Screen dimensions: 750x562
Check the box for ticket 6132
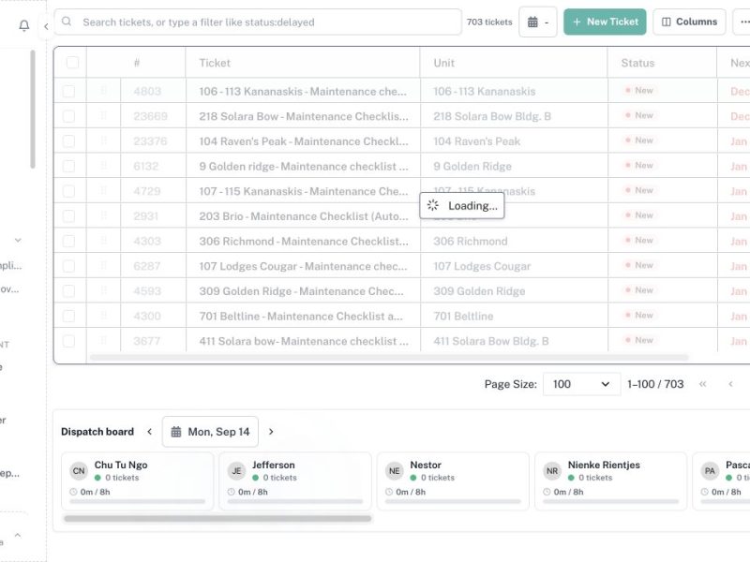[68, 166]
